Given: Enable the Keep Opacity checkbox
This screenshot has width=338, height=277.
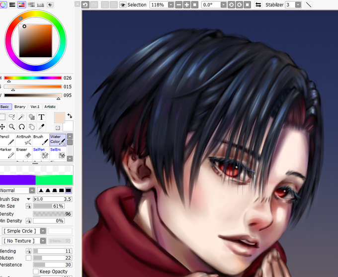Looking at the screenshot, I should pyautogui.click(x=36, y=272).
